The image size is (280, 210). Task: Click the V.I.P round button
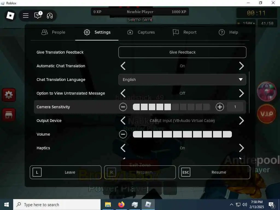[x=267, y=114]
